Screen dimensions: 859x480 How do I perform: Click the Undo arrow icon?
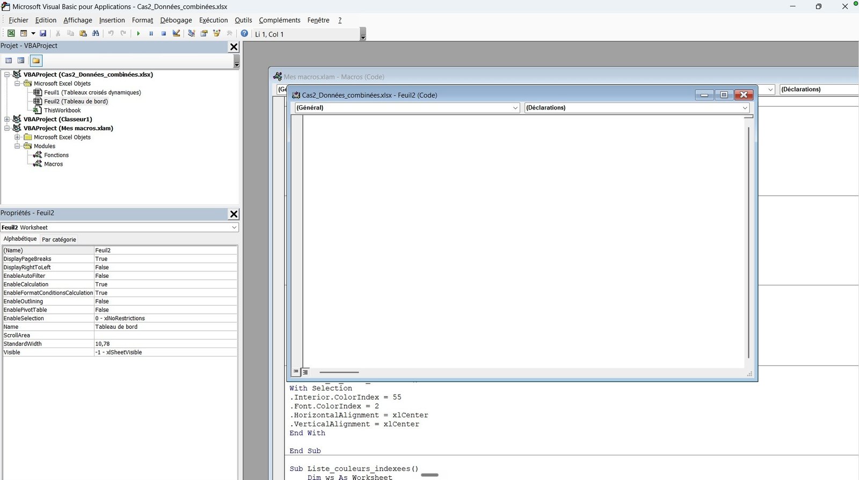(111, 33)
